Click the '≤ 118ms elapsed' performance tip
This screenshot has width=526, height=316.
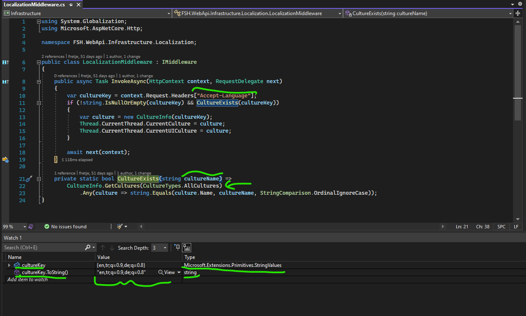[77, 159]
